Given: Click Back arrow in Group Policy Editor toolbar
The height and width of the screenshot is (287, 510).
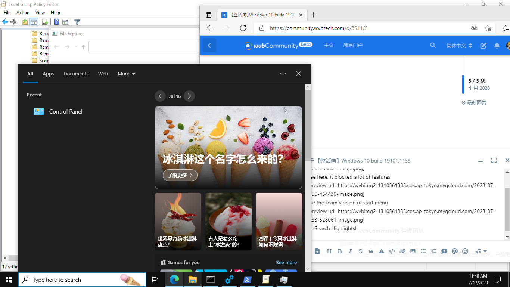Looking at the screenshot, I should click(5, 22).
